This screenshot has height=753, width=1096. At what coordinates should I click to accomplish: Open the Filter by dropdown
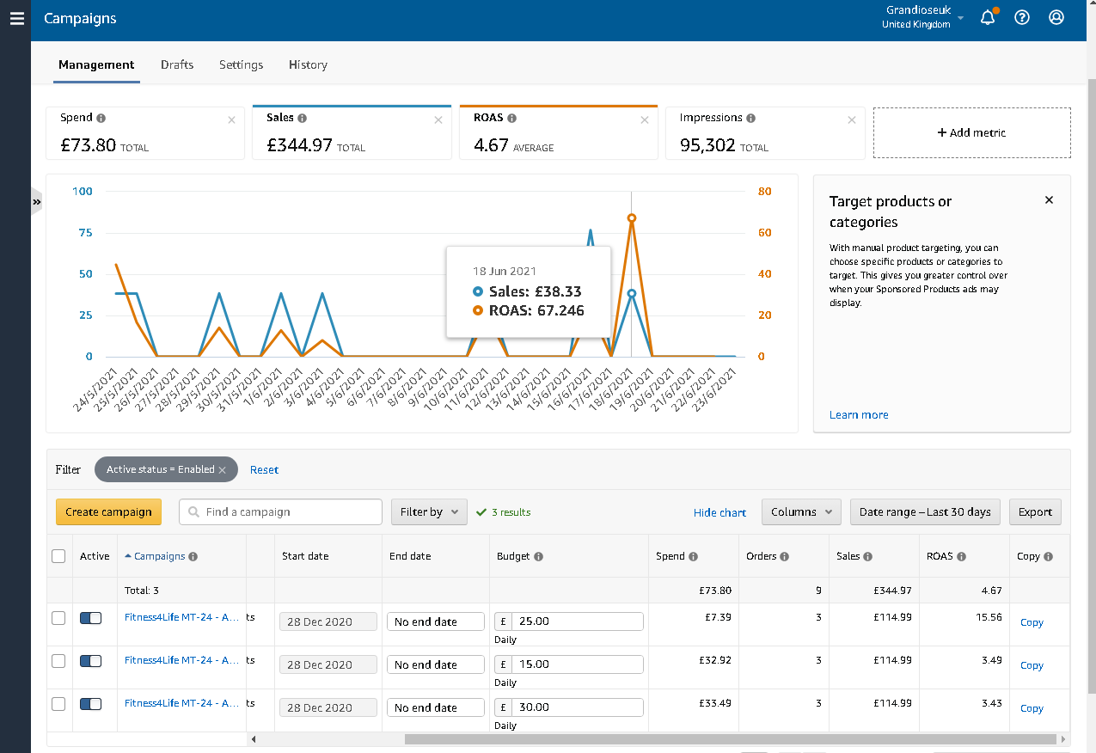pyautogui.click(x=429, y=512)
